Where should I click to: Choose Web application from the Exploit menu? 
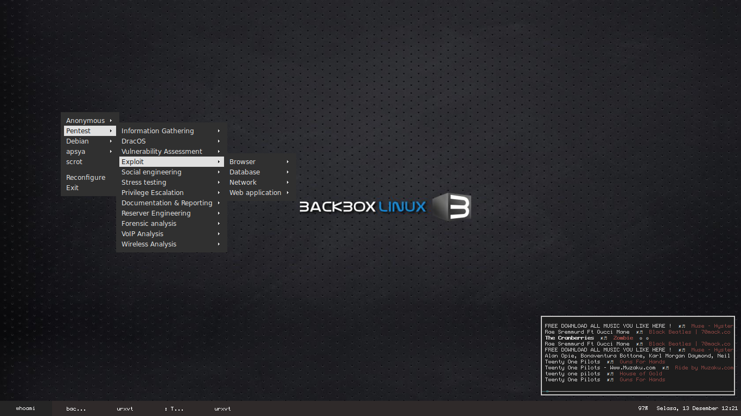255,192
